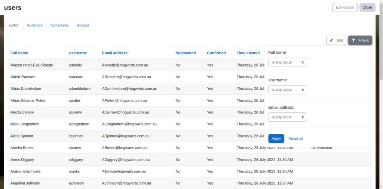Viewport: 383px width, 189px height.
Task: Sort by Username column header
Action: [78, 53]
